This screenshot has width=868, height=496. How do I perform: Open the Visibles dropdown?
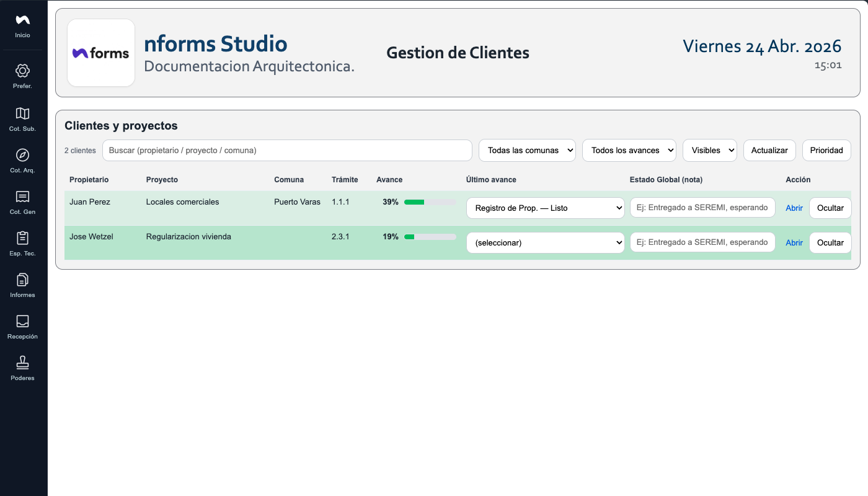(x=710, y=150)
